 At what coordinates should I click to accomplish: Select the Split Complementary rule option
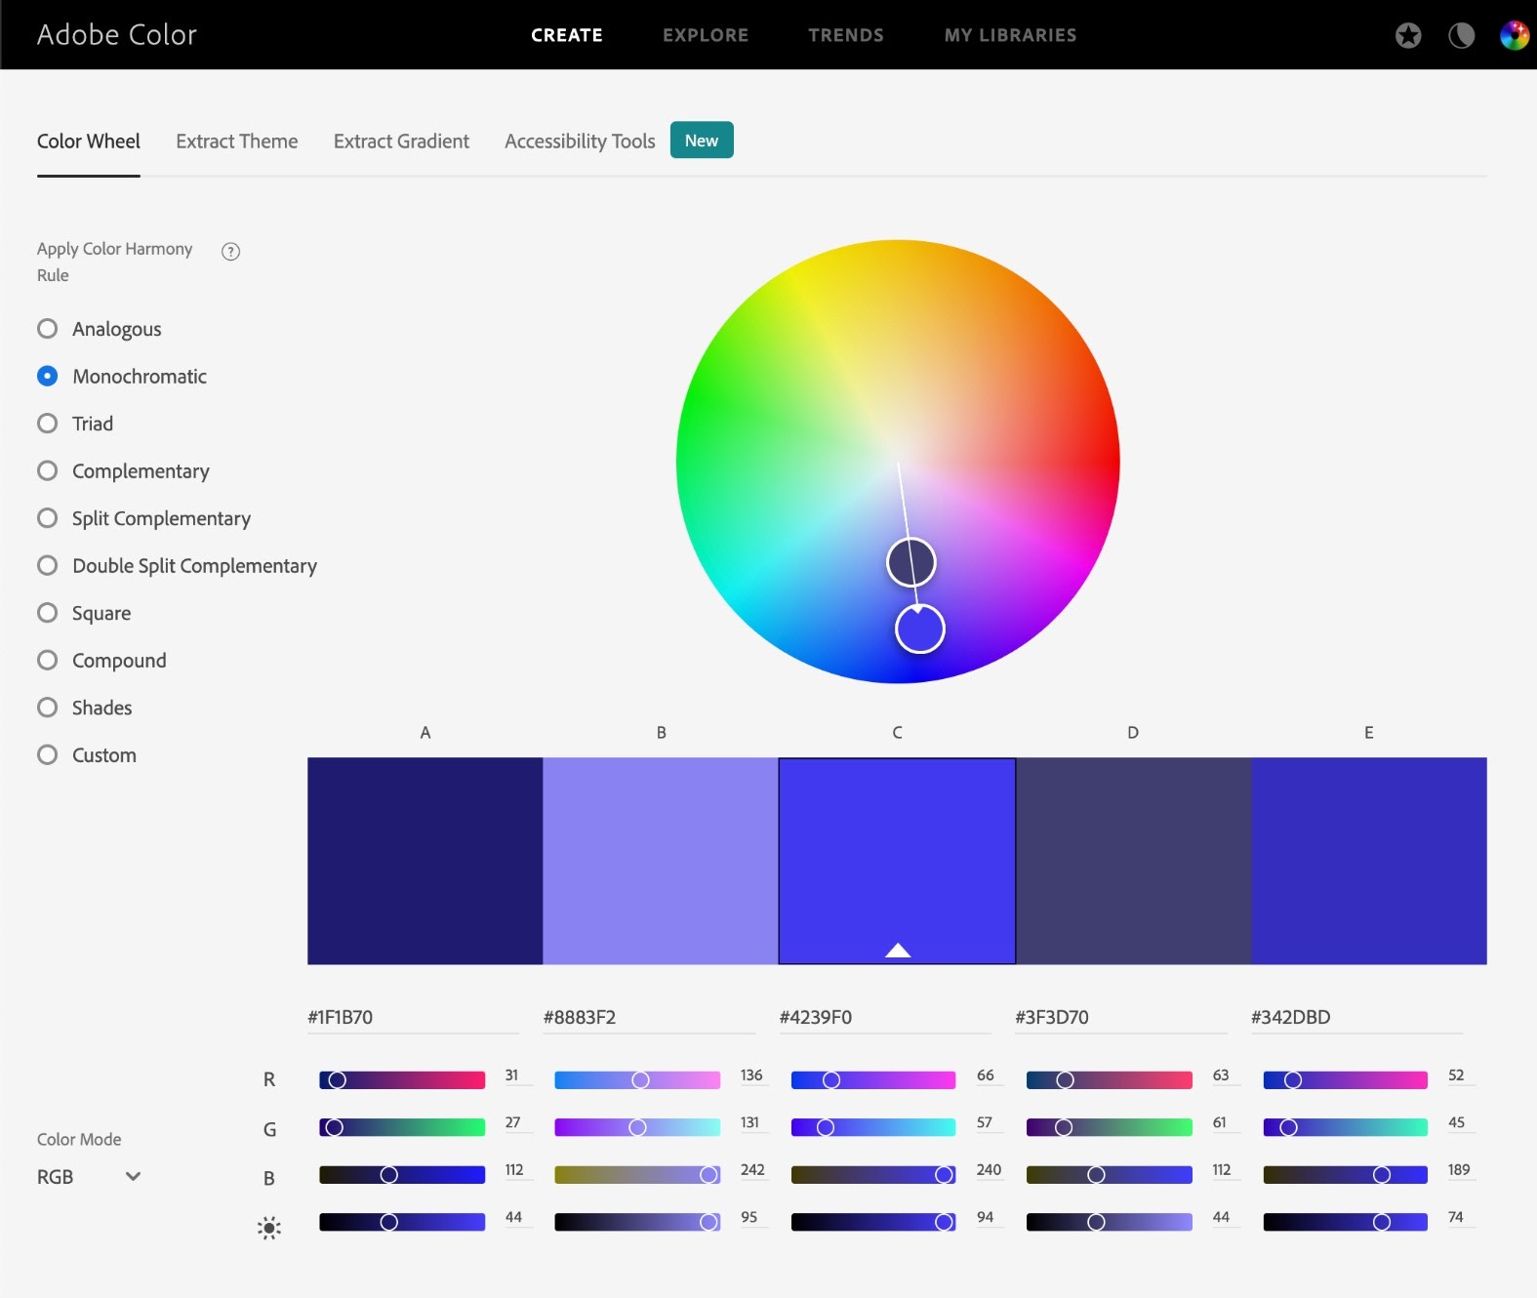[47, 518]
